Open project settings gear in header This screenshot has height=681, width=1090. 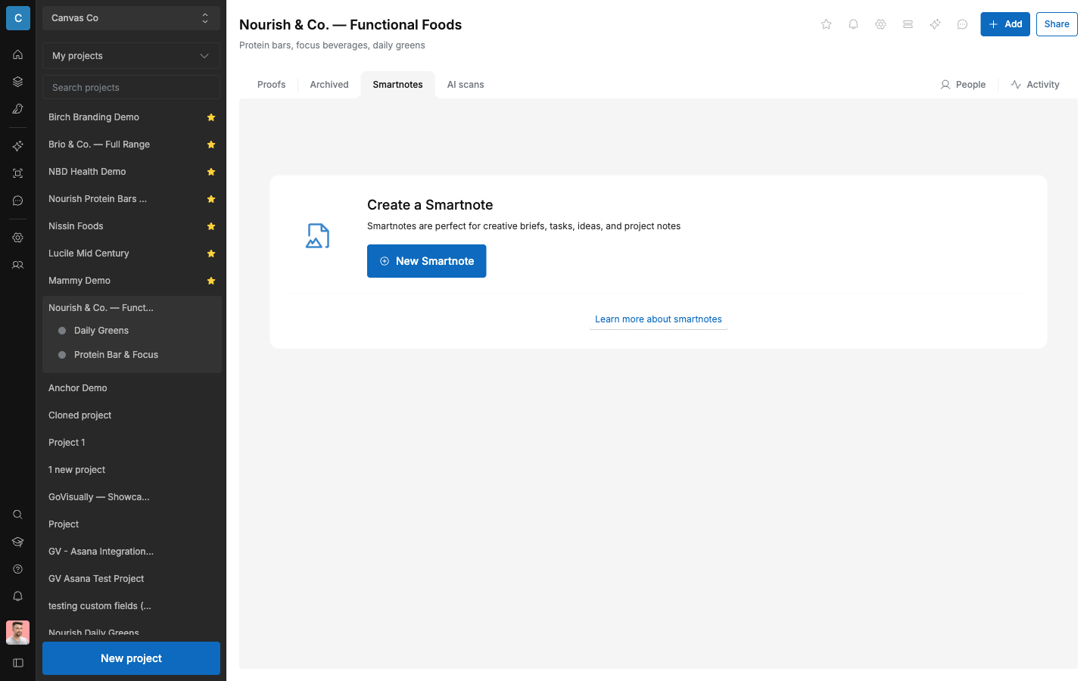click(881, 24)
